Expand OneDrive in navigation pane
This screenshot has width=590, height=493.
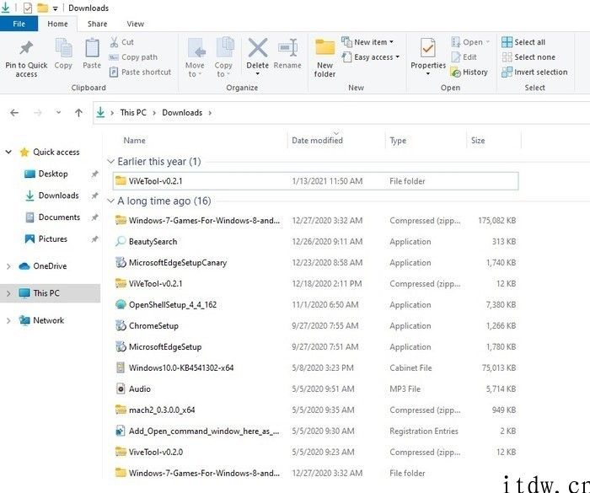coord(8,266)
